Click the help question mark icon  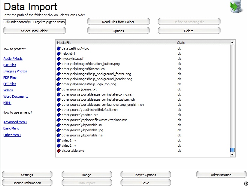point(246,184)
